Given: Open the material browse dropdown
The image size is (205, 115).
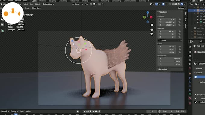Looking at the screenshot, I should point(195,64).
